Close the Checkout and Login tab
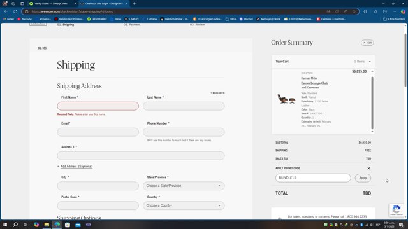This screenshot has height=229, width=408. [x=126, y=4]
